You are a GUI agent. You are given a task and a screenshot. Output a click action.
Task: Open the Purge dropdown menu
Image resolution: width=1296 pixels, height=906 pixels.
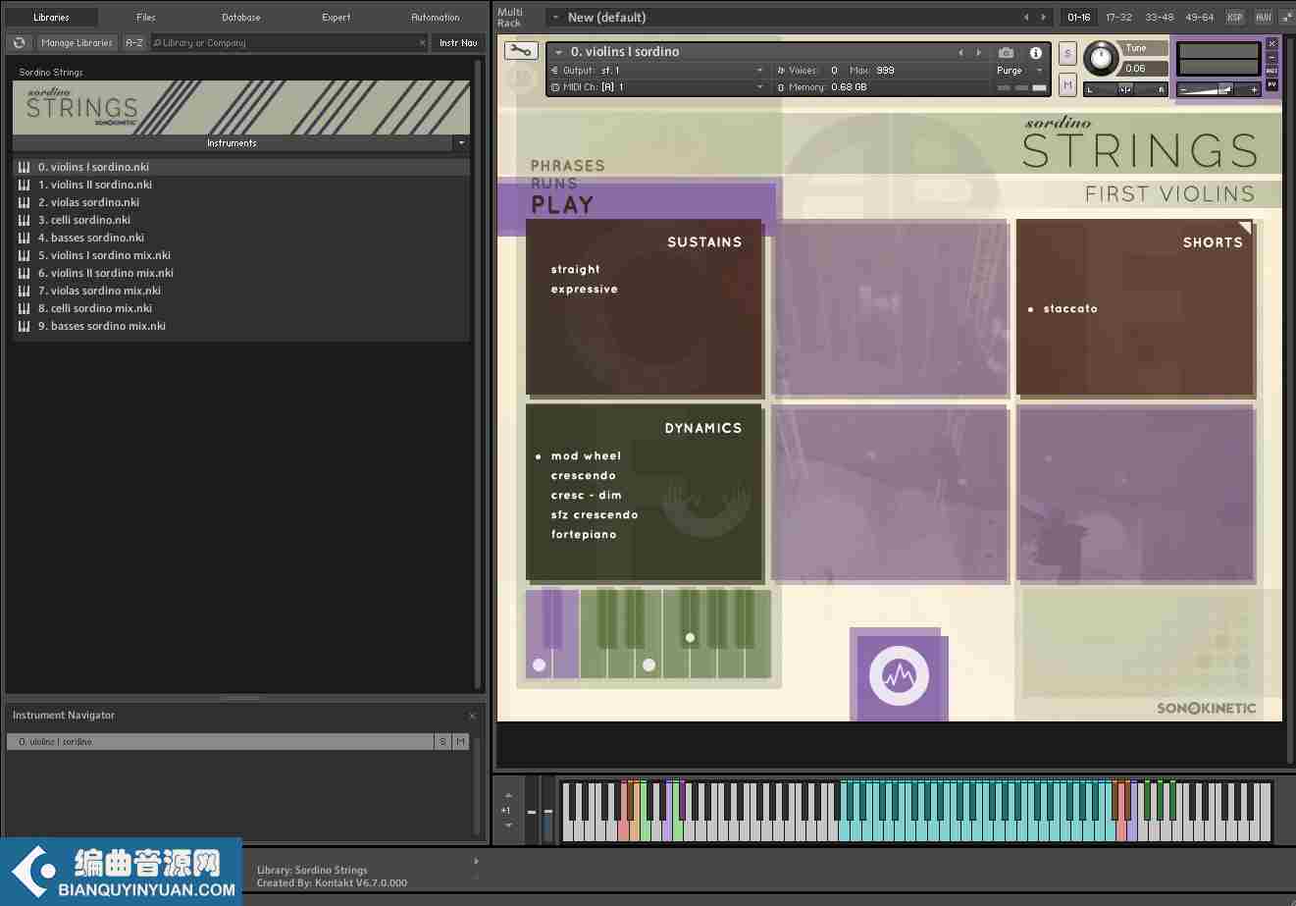[x=1020, y=71]
